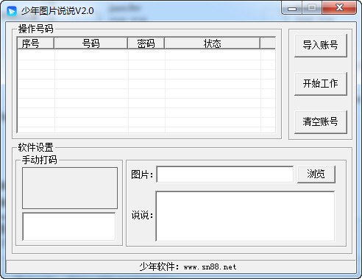Close the 少年图片说说V2.0 window
The height and width of the screenshot is (279, 362).
tap(339, 8)
